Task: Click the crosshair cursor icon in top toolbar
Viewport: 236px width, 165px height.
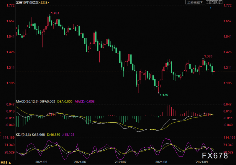Action: pyautogui.click(x=208, y=2)
